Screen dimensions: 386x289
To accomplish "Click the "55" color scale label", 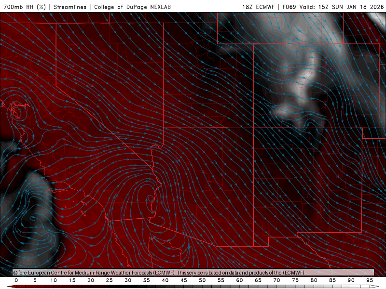I will 221,280.
